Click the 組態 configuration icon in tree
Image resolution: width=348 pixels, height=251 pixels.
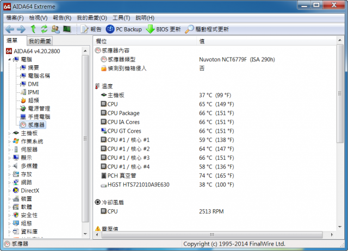(16, 223)
